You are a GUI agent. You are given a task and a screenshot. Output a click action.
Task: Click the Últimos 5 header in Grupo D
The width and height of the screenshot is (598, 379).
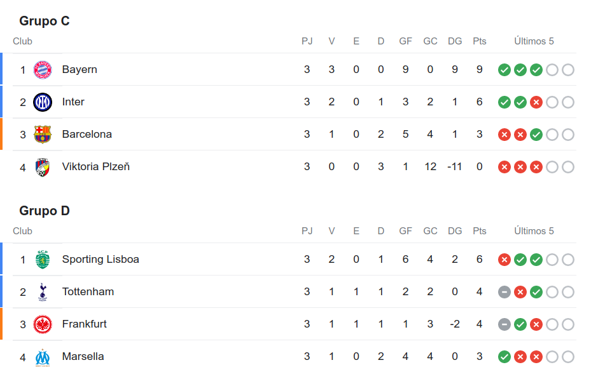pyautogui.click(x=534, y=231)
